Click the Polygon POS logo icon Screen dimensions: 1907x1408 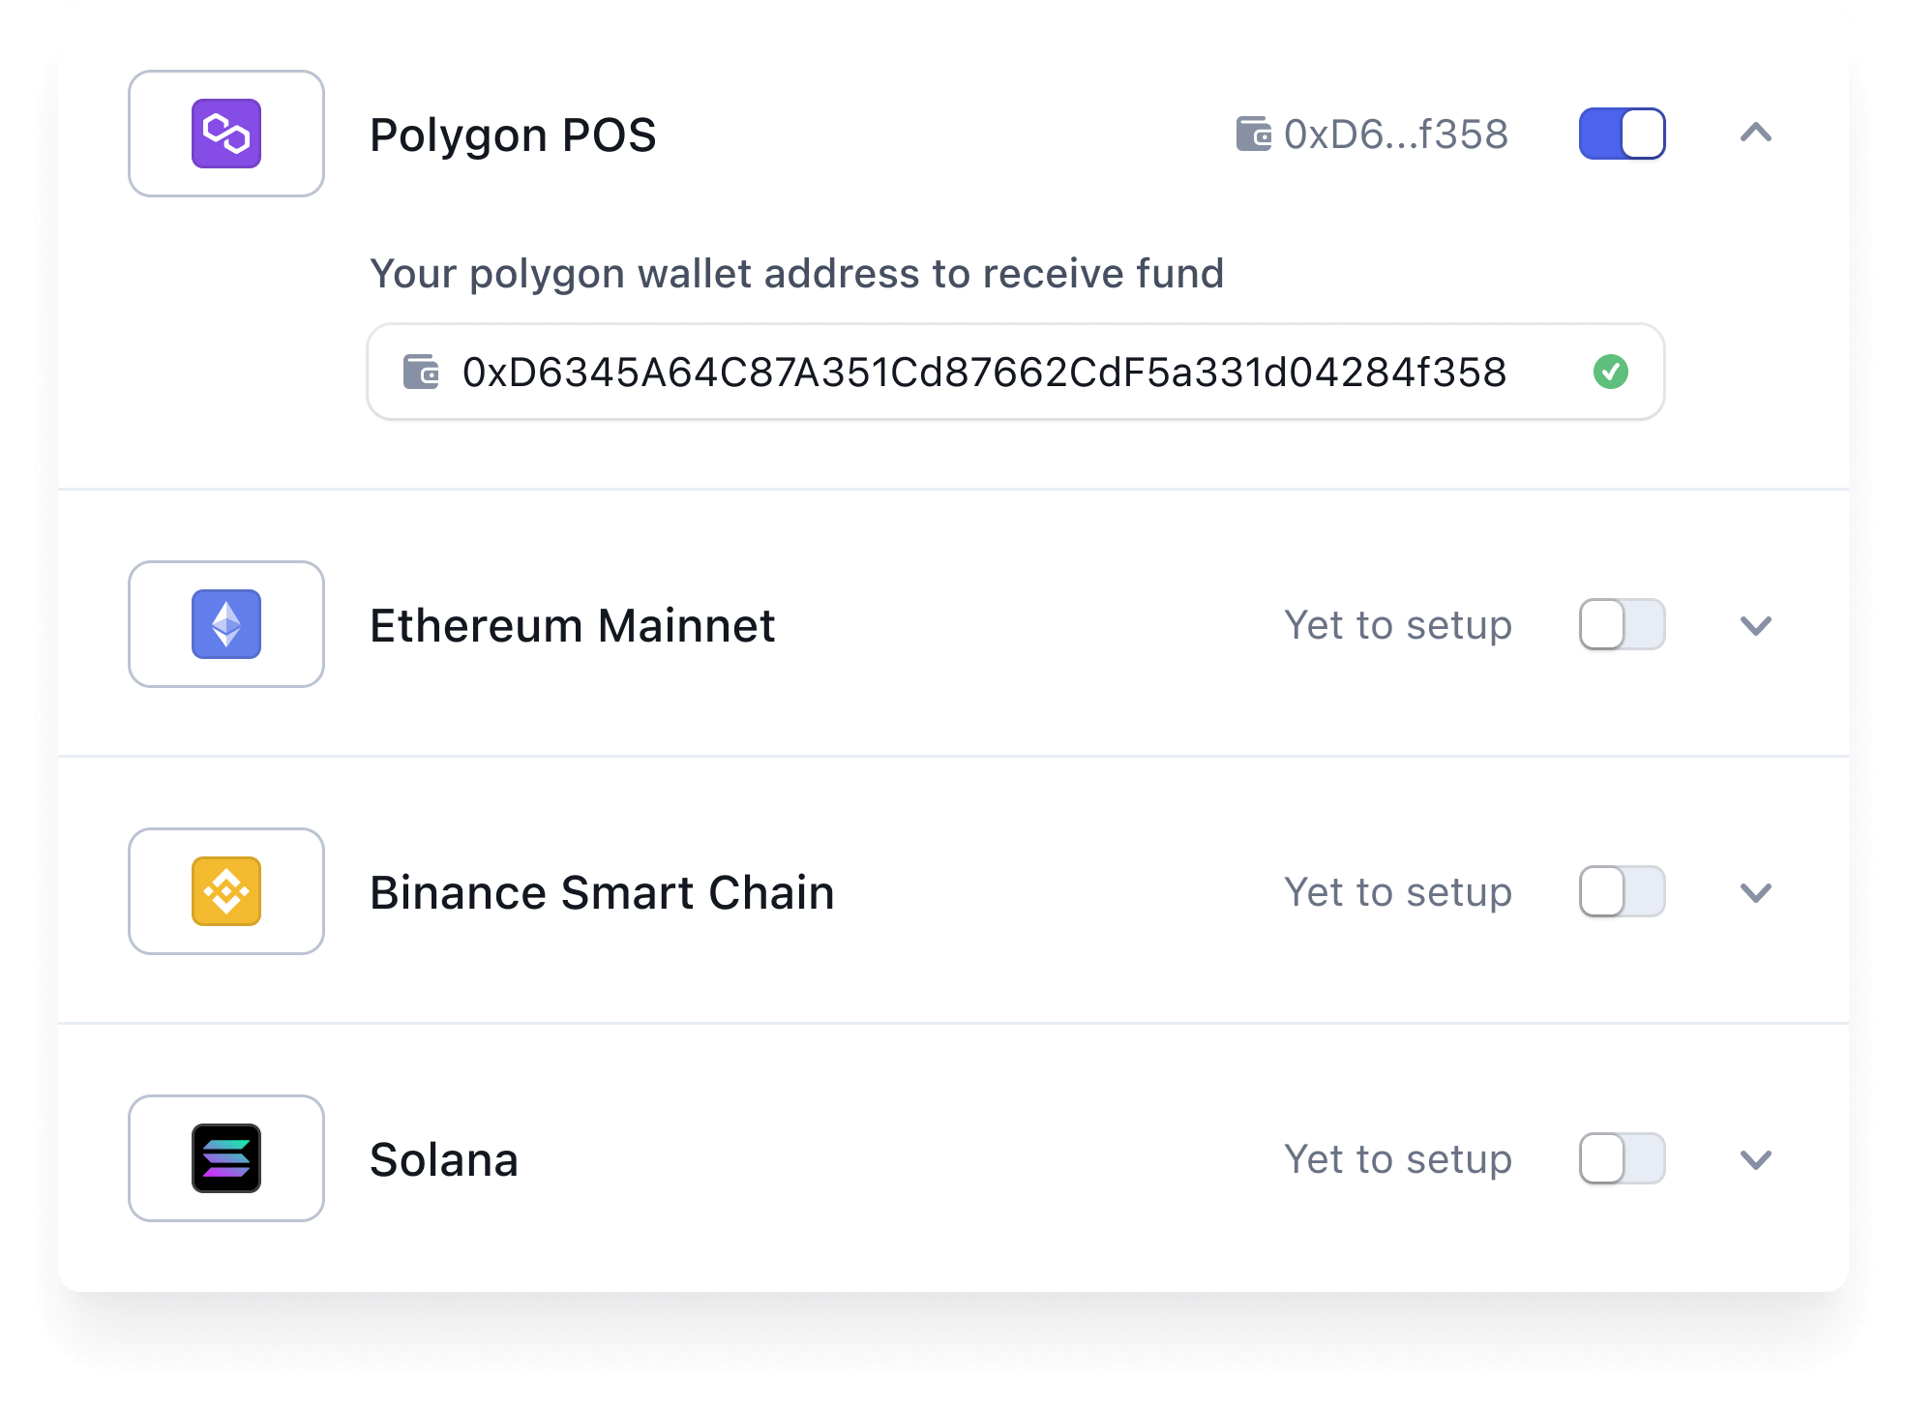pyautogui.click(x=225, y=134)
